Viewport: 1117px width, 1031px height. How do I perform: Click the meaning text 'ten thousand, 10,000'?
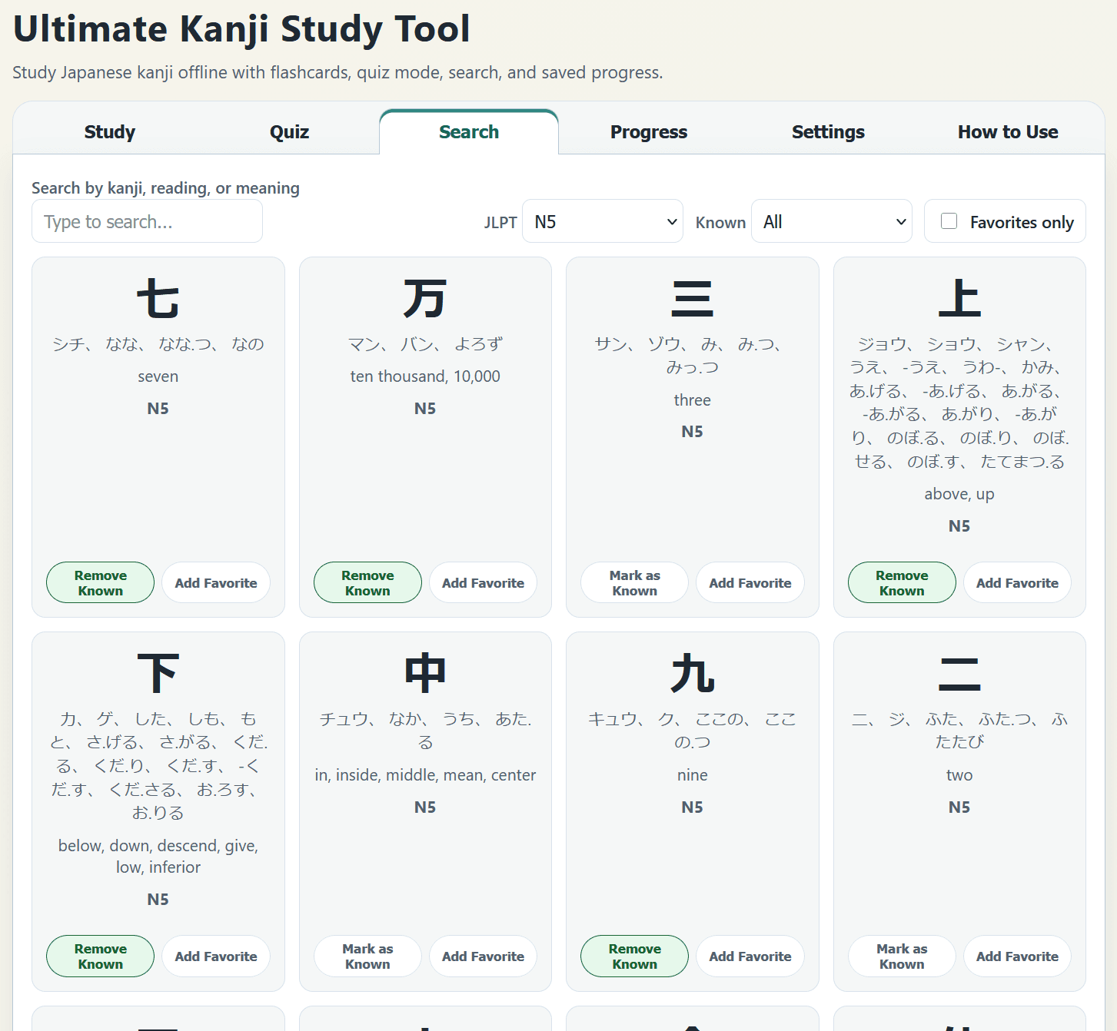(x=425, y=376)
